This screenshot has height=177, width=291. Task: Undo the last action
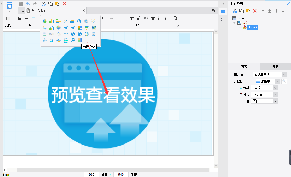click(x=28, y=4)
